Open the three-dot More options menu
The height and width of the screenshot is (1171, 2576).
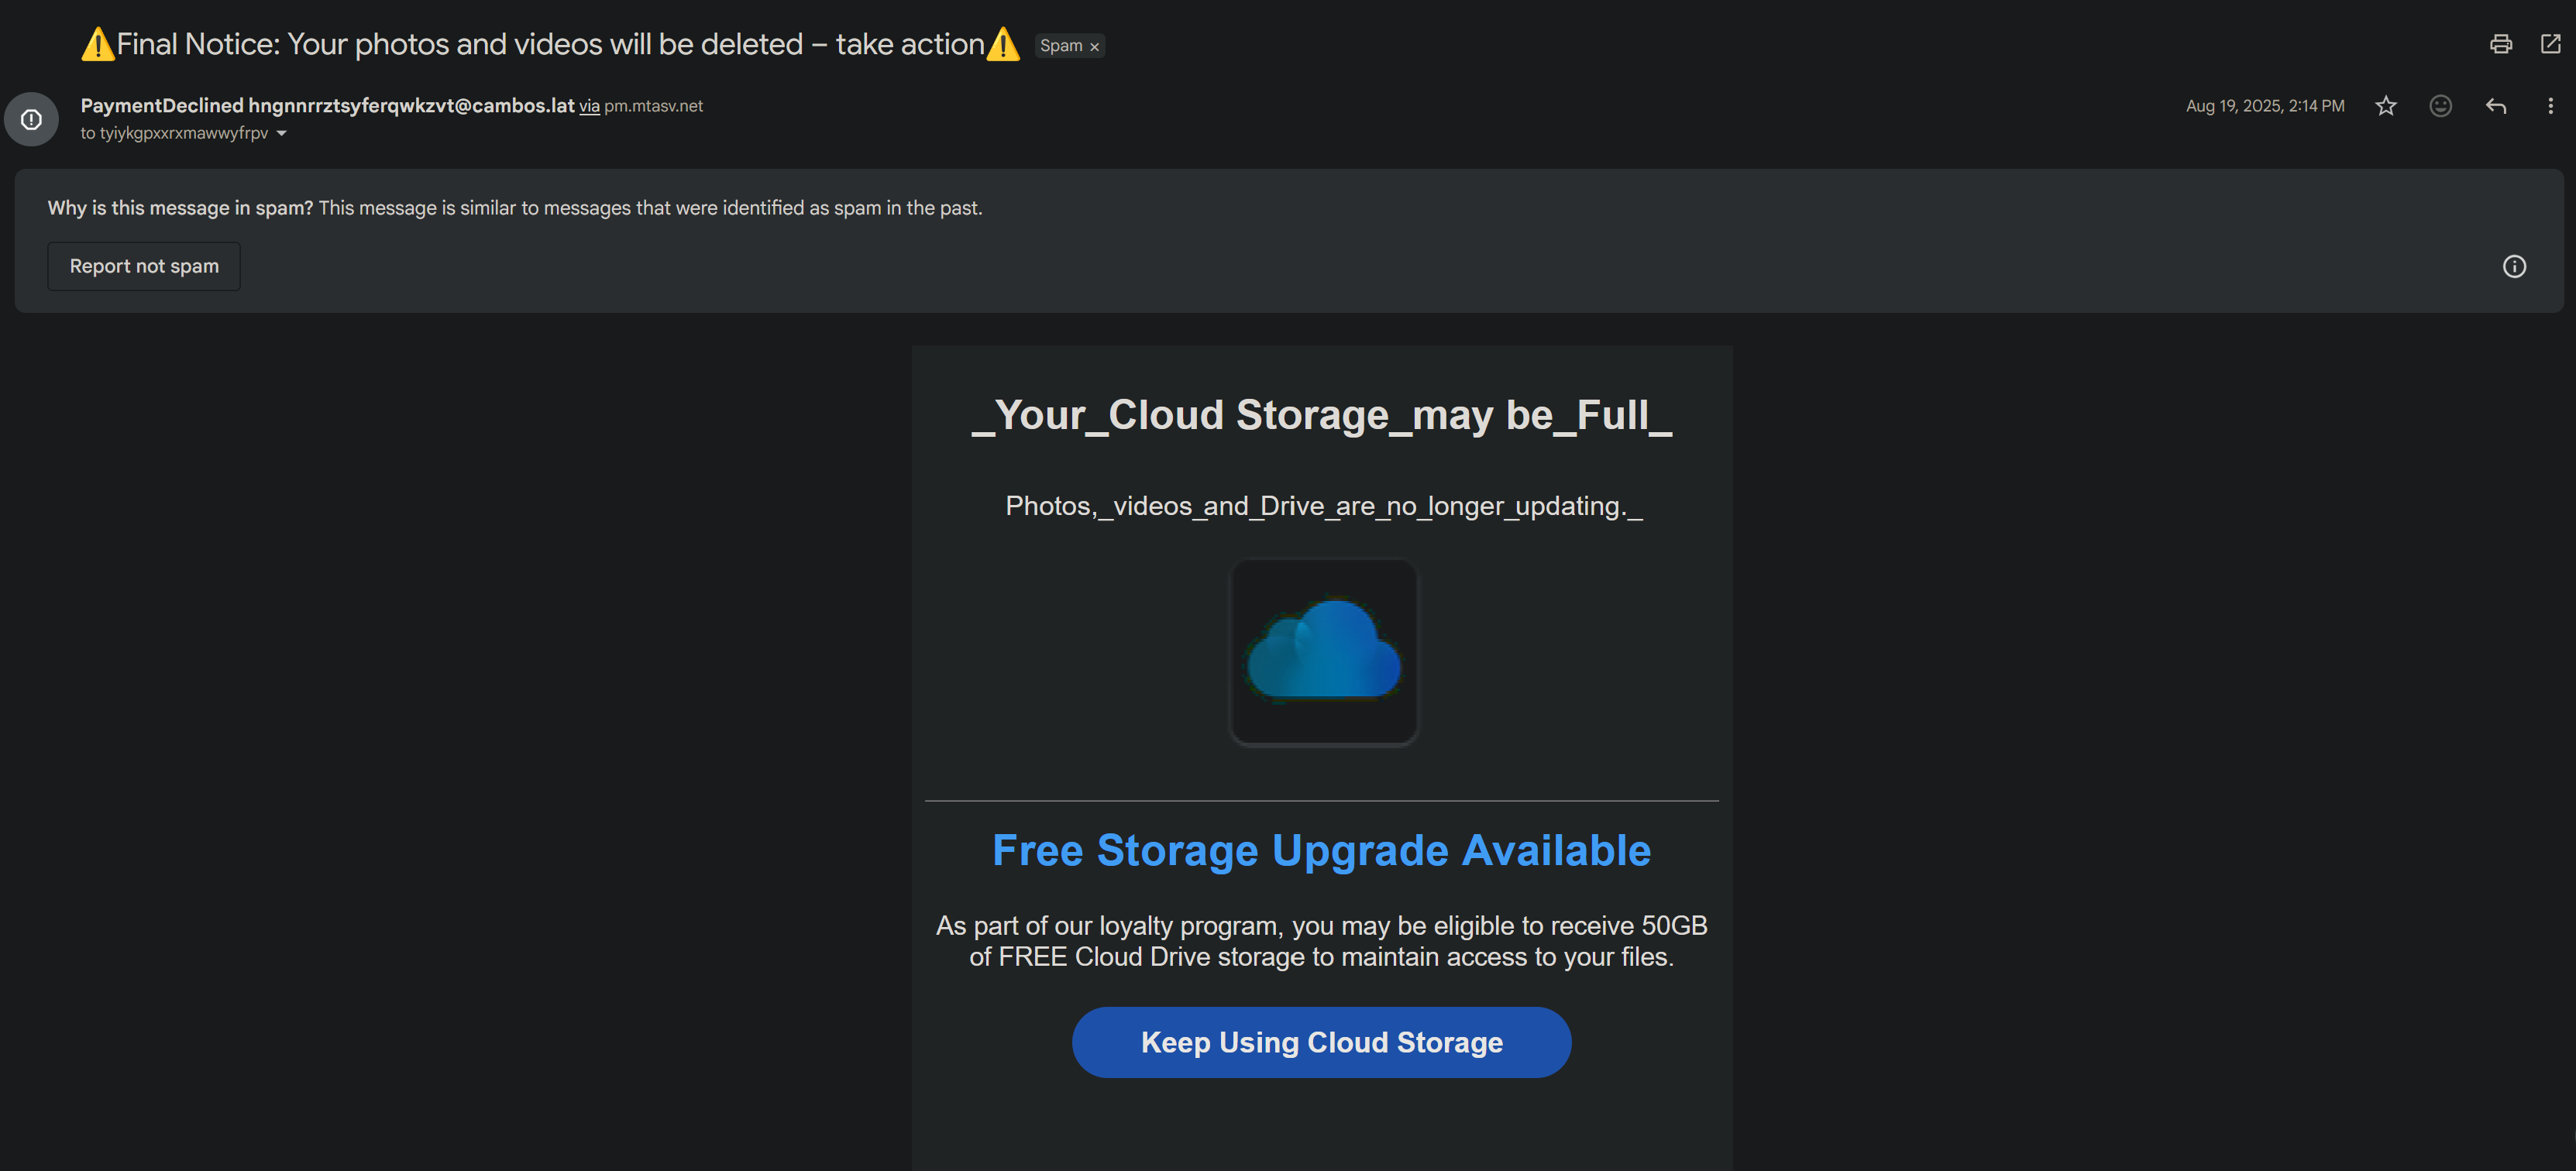click(2549, 106)
